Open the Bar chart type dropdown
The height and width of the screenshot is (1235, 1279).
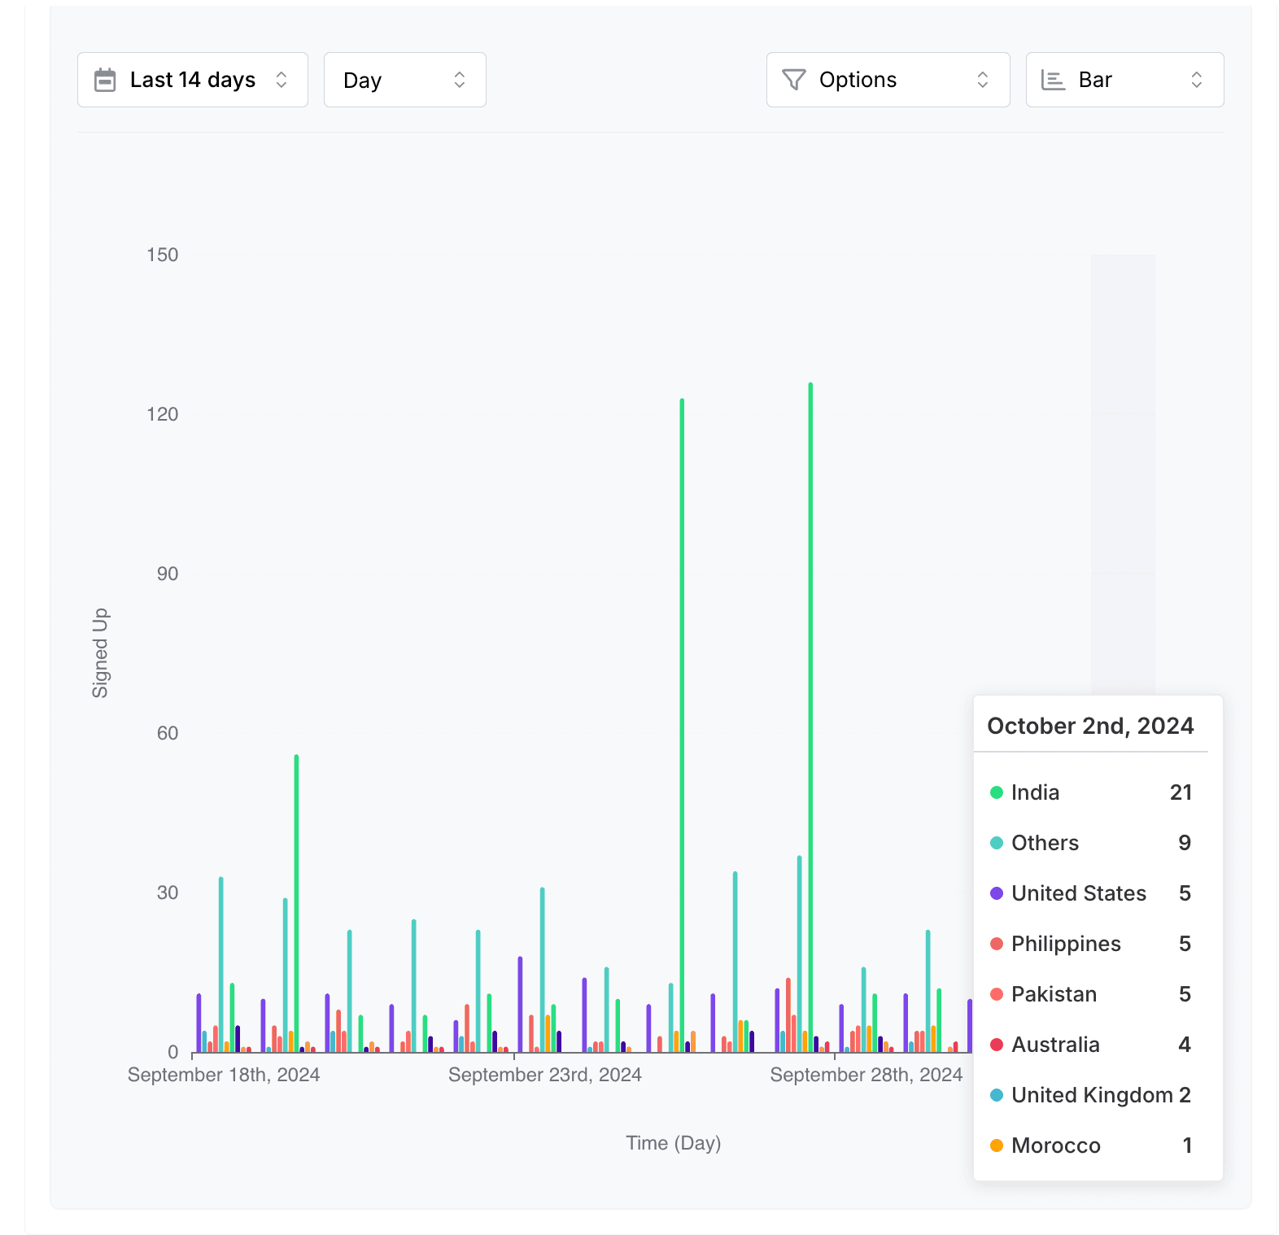pos(1125,80)
